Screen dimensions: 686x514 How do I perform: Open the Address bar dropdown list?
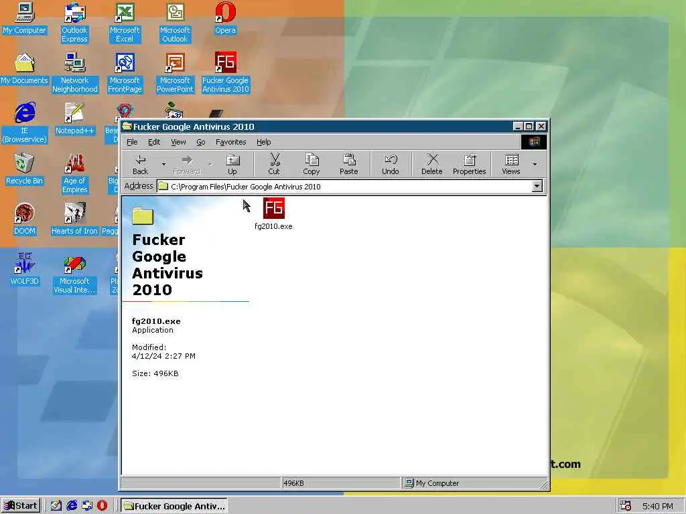coord(537,187)
